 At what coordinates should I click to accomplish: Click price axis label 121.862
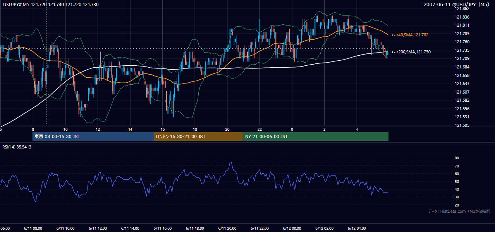pyautogui.click(x=462, y=9)
